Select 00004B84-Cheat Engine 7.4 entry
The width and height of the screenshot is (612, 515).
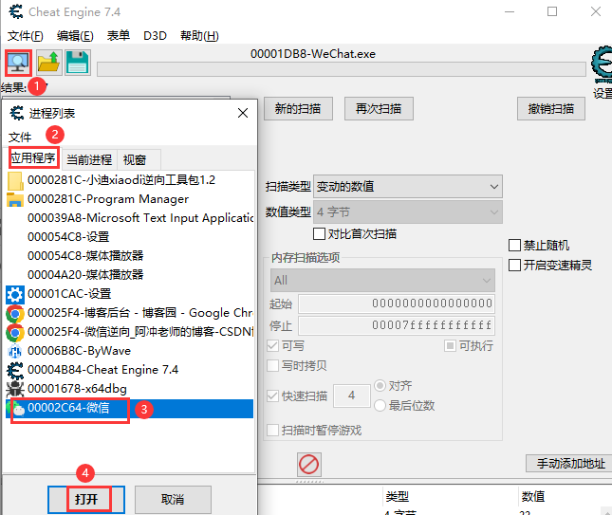coord(130,370)
